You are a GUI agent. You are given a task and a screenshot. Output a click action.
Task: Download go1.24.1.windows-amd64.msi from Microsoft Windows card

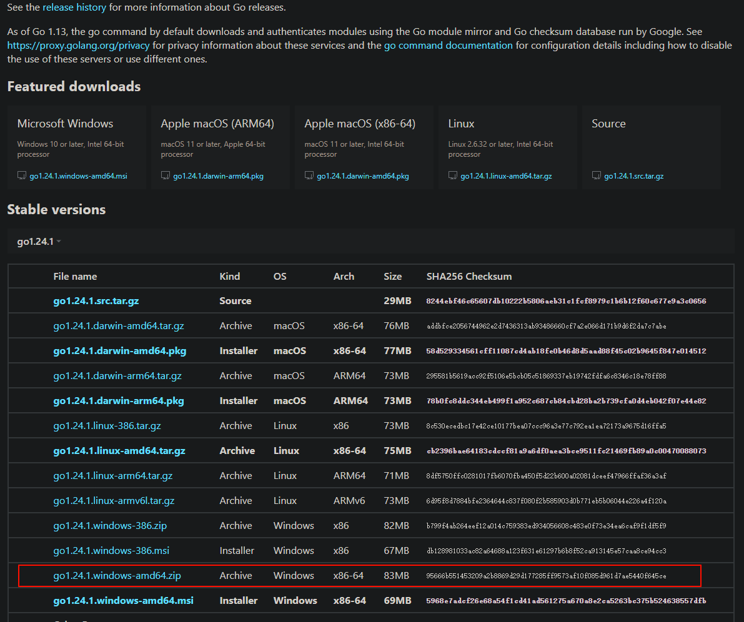tap(78, 176)
